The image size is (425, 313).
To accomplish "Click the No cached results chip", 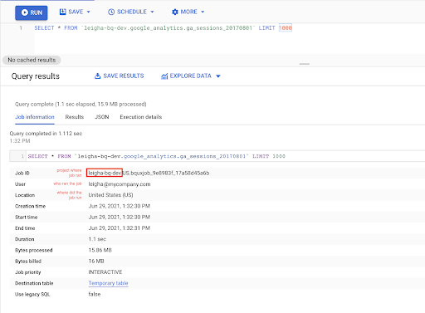I will pyautogui.click(x=32, y=60).
